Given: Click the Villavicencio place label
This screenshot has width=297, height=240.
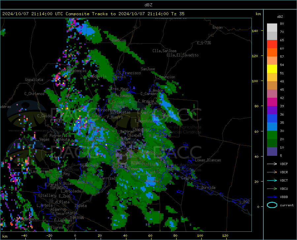Looking at the screenshot, I should coord(74,71).
